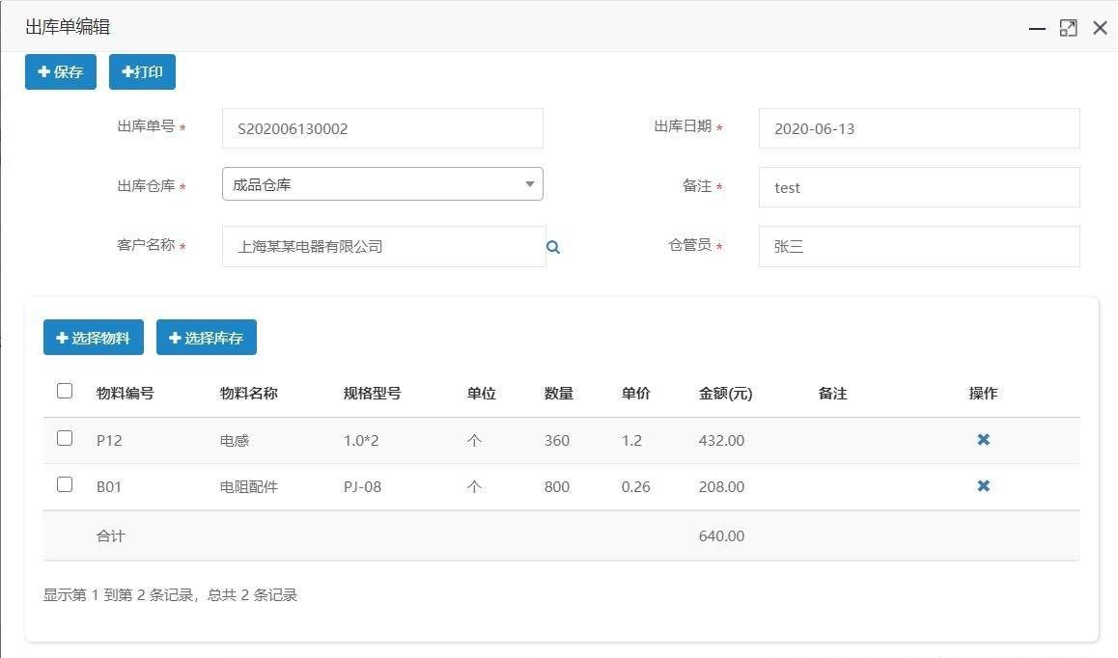Screen dimensions: 1118x658
Task: Click the 出库日期 date field
Action: pyautogui.click(x=918, y=128)
